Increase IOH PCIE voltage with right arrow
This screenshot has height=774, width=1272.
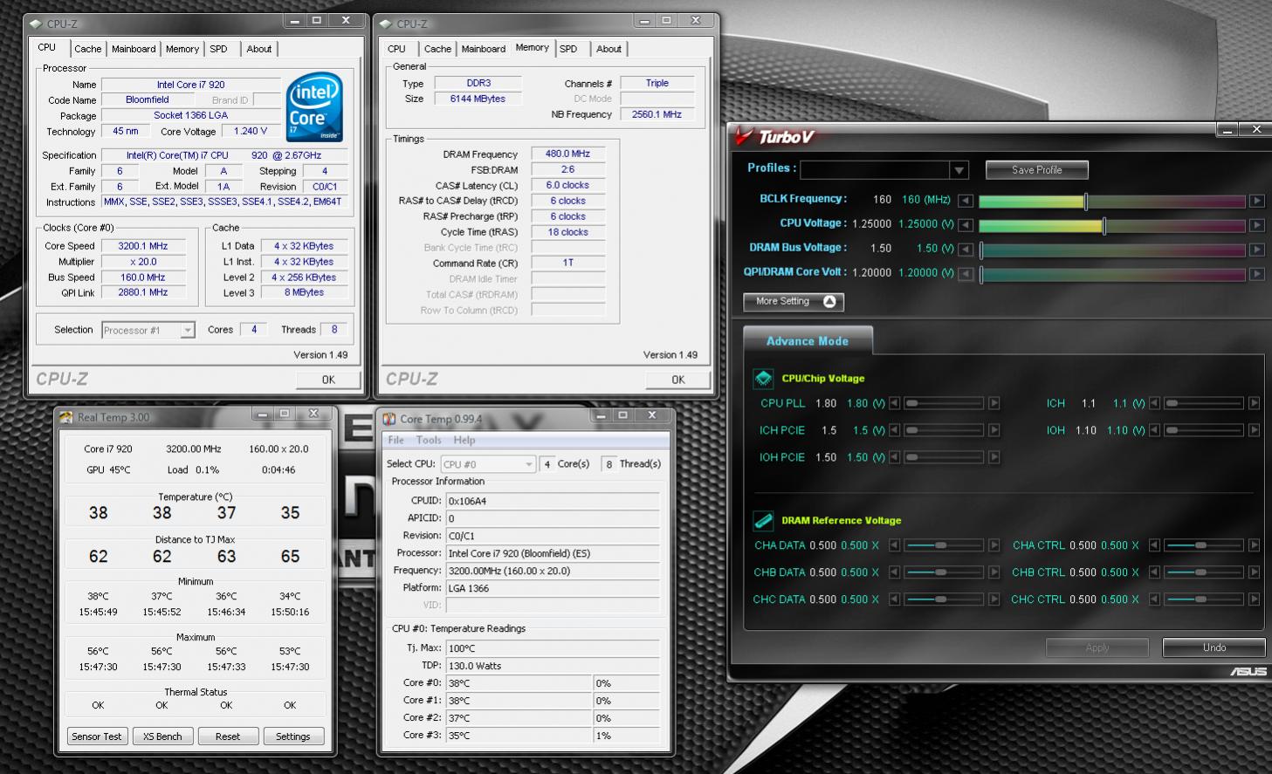click(994, 457)
